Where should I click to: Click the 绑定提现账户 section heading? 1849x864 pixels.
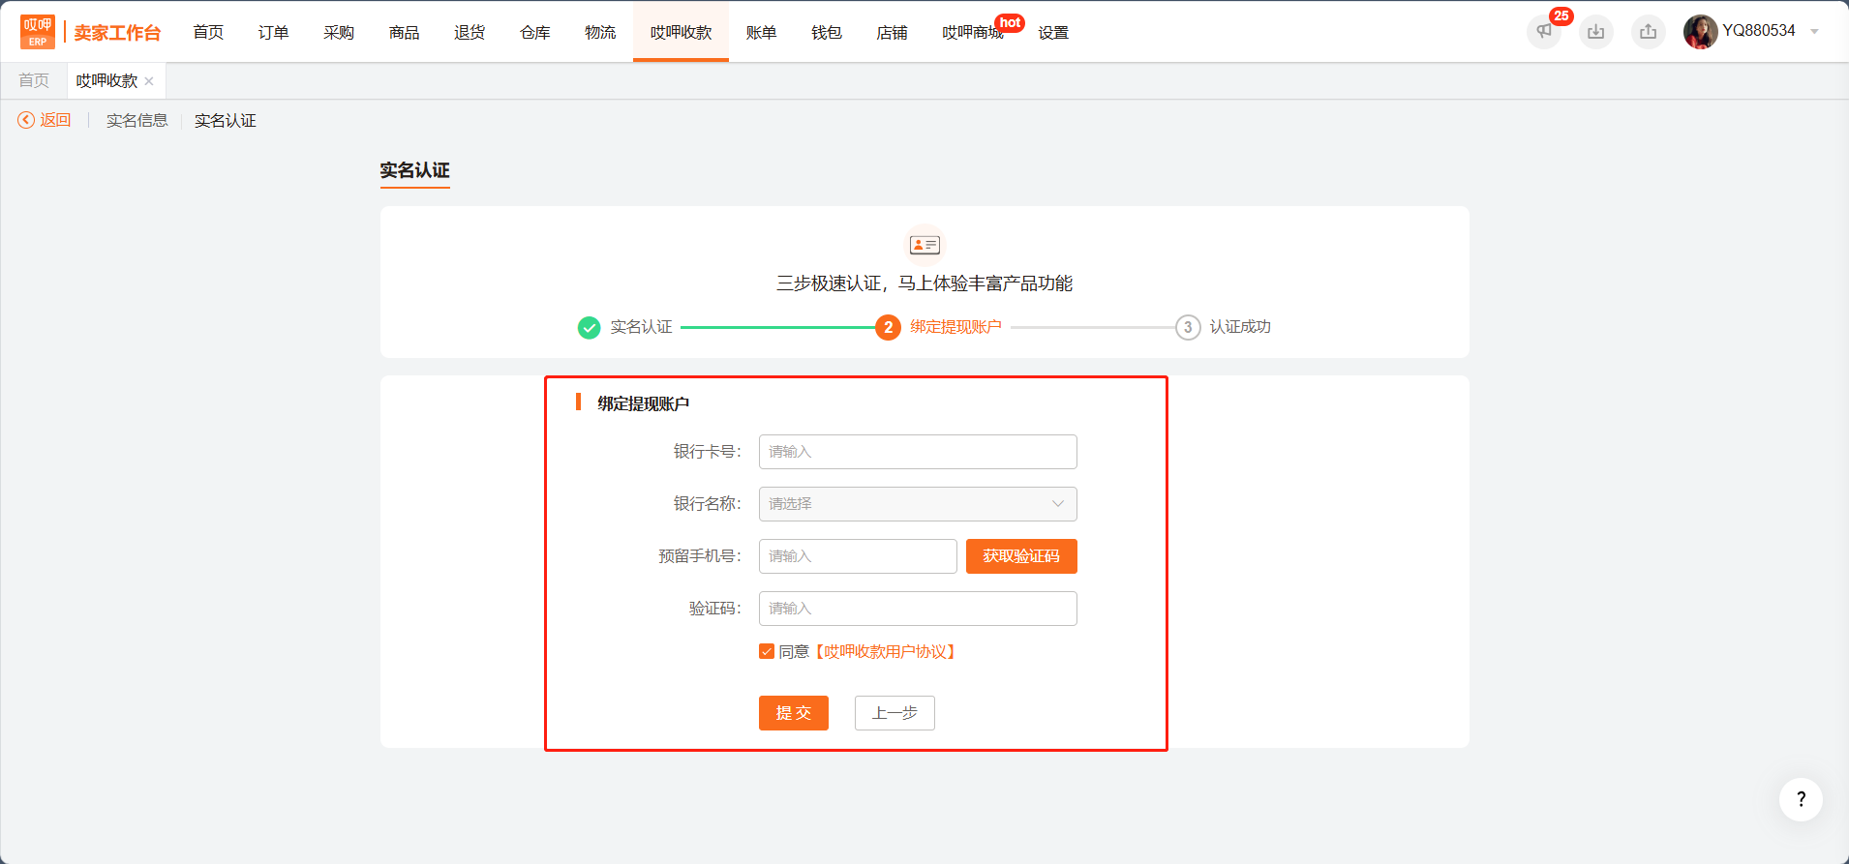point(644,403)
